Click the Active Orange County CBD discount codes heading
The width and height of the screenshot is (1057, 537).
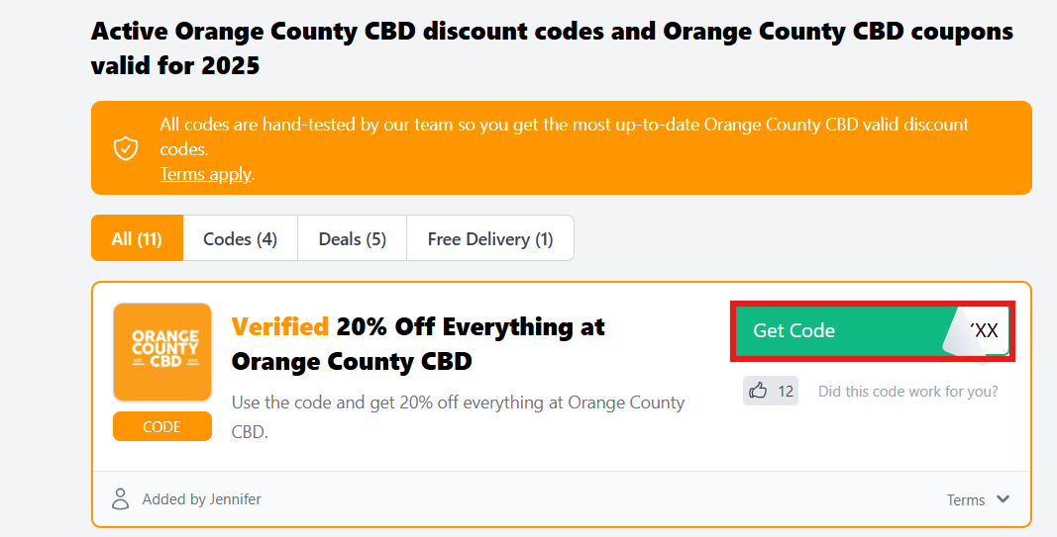(x=551, y=48)
